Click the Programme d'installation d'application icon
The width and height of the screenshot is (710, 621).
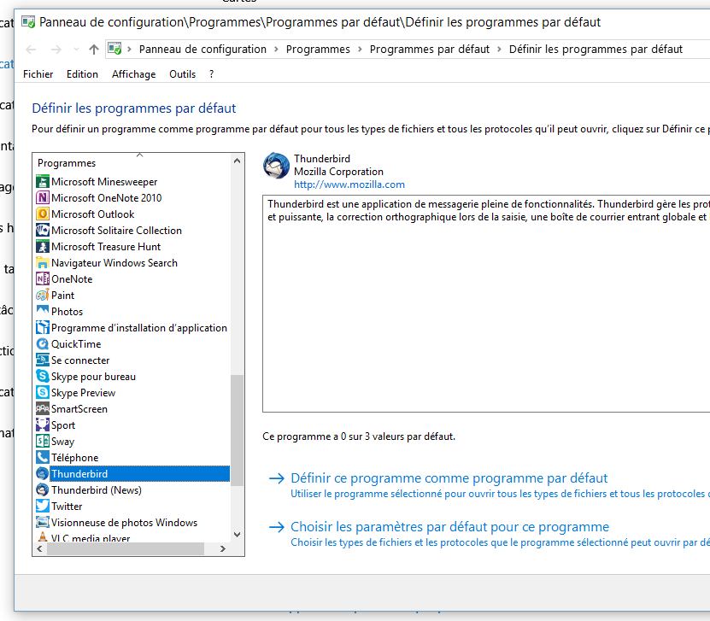coord(42,328)
